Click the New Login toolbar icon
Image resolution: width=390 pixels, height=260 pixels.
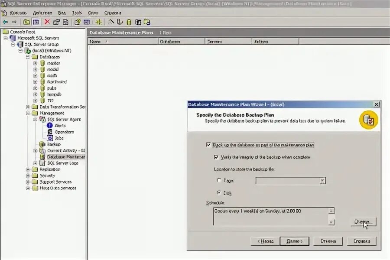[x=138, y=22]
